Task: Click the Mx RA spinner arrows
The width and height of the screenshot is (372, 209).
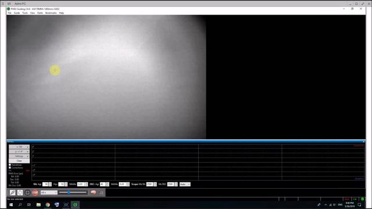Action: pos(155,184)
